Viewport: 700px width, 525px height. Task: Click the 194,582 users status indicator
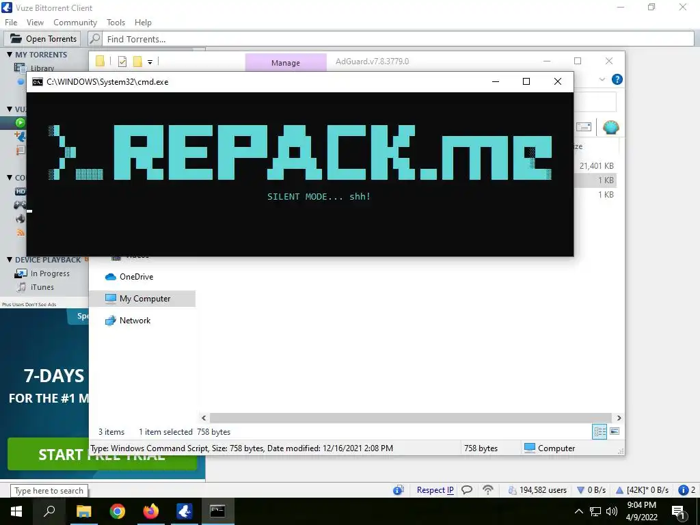(537, 490)
